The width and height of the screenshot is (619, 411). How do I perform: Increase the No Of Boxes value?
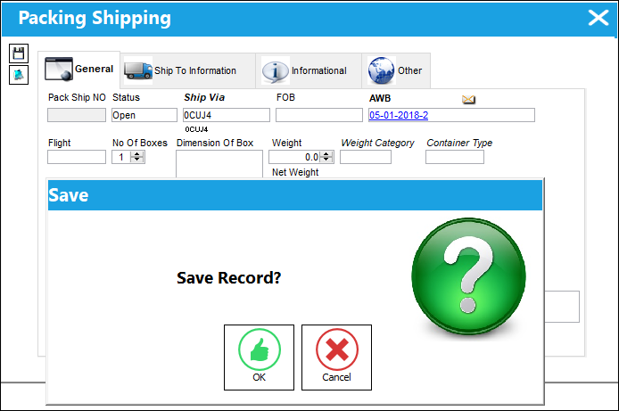pyautogui.click(x=137, y=154)
